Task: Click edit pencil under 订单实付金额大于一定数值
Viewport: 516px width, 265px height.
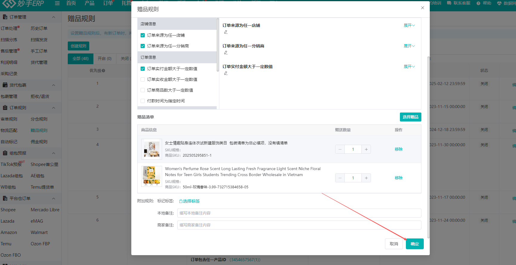Action: tap(226, 73)
